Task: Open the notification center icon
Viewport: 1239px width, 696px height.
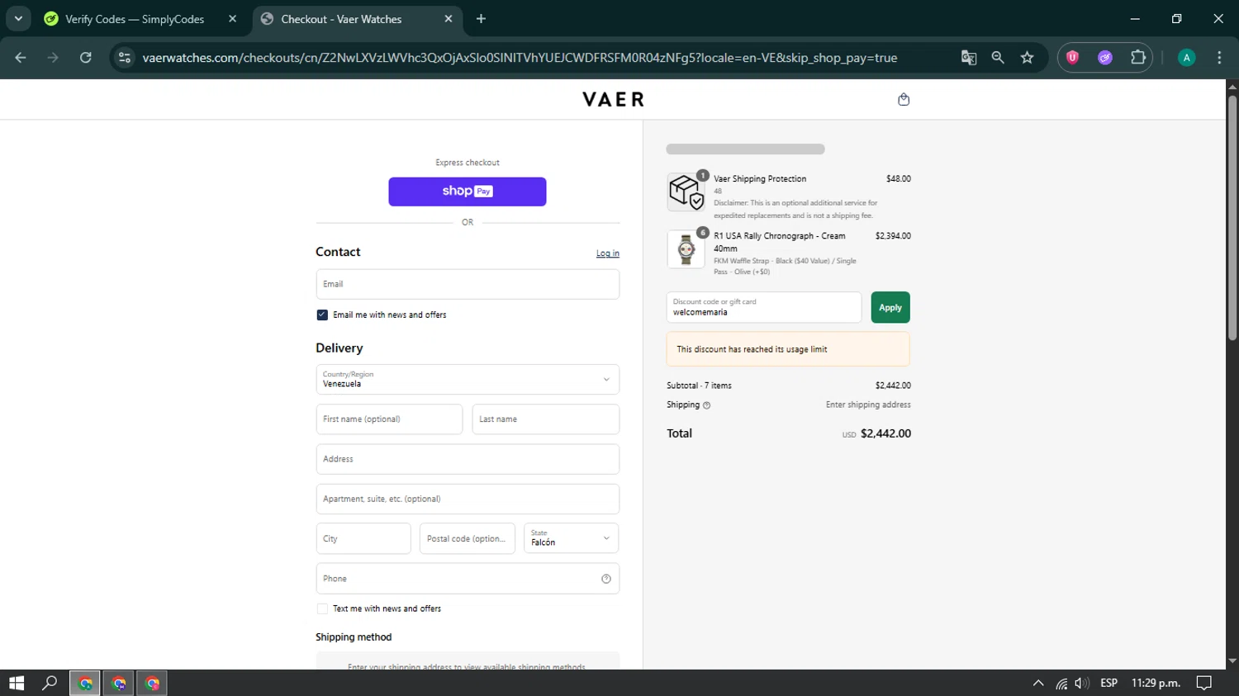Action: 1204,683
